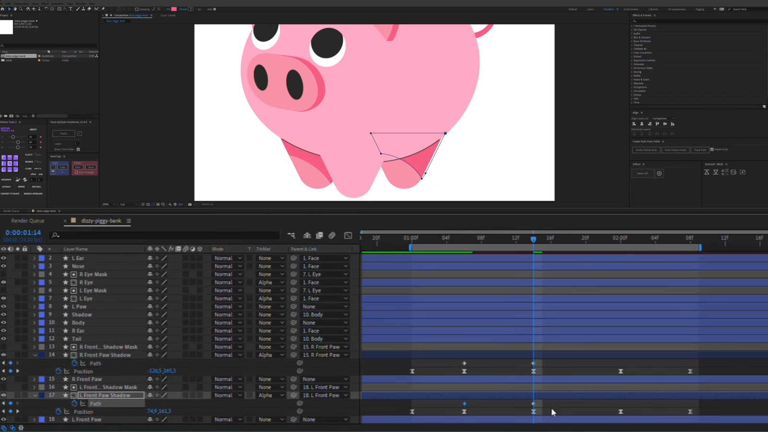Open the Window menu
Image resolution: width=768 pixels, height=432 pixels.
pos(81,3)
